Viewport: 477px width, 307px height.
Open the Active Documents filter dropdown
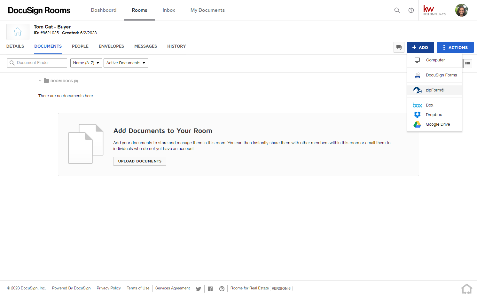[126, 63]
